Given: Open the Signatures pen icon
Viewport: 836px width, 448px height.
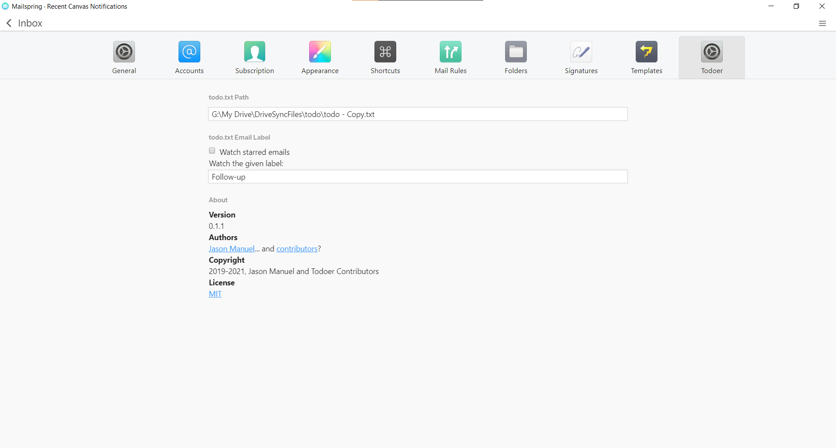Looking at the screenshot, I should (581, 52).
